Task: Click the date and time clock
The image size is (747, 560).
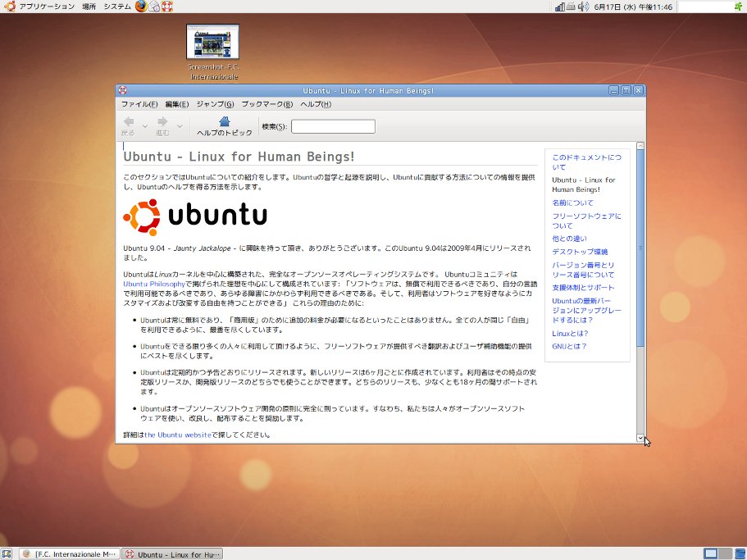Action: point(633,7)
